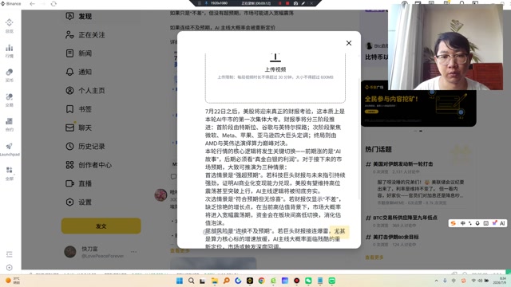Click the screen recorder stop button
Screen dimensions: 511x287
click(287, 3)
